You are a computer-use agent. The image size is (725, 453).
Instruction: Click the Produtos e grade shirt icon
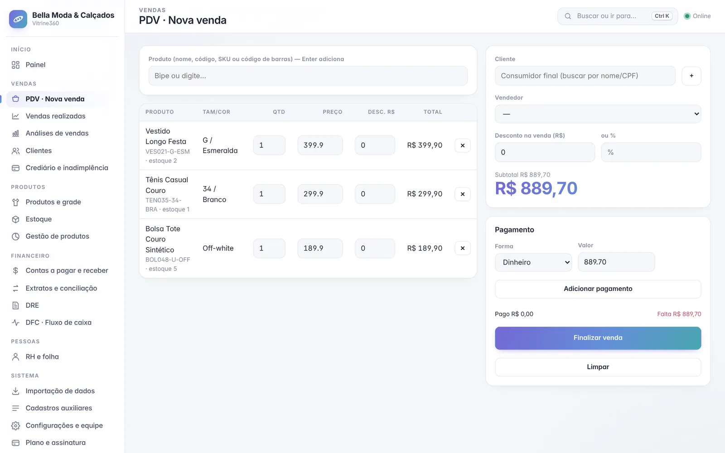point(15,202)
